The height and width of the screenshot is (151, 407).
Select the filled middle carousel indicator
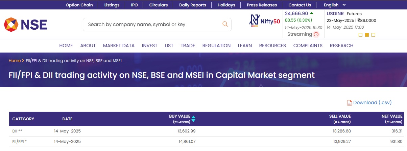(x=367, y=35)
